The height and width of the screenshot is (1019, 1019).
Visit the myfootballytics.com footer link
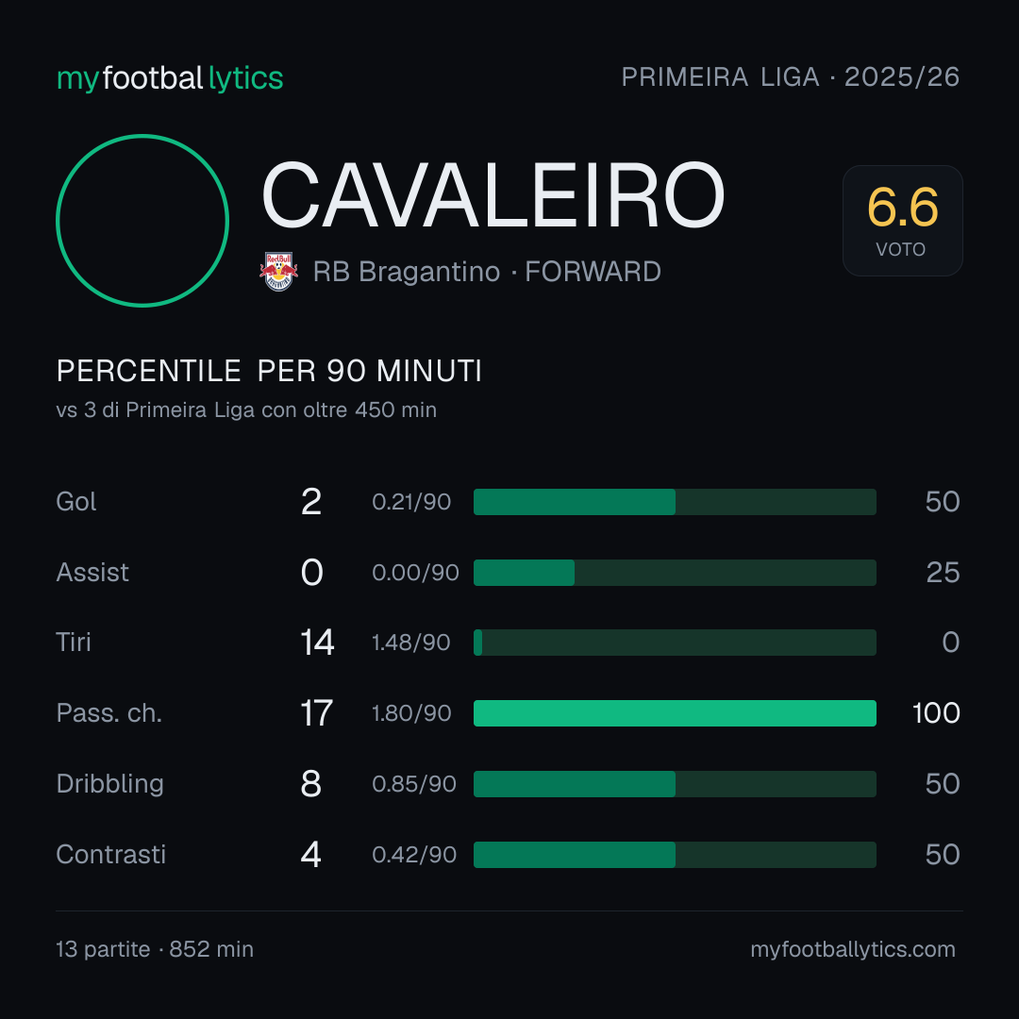tap(853, 949)
